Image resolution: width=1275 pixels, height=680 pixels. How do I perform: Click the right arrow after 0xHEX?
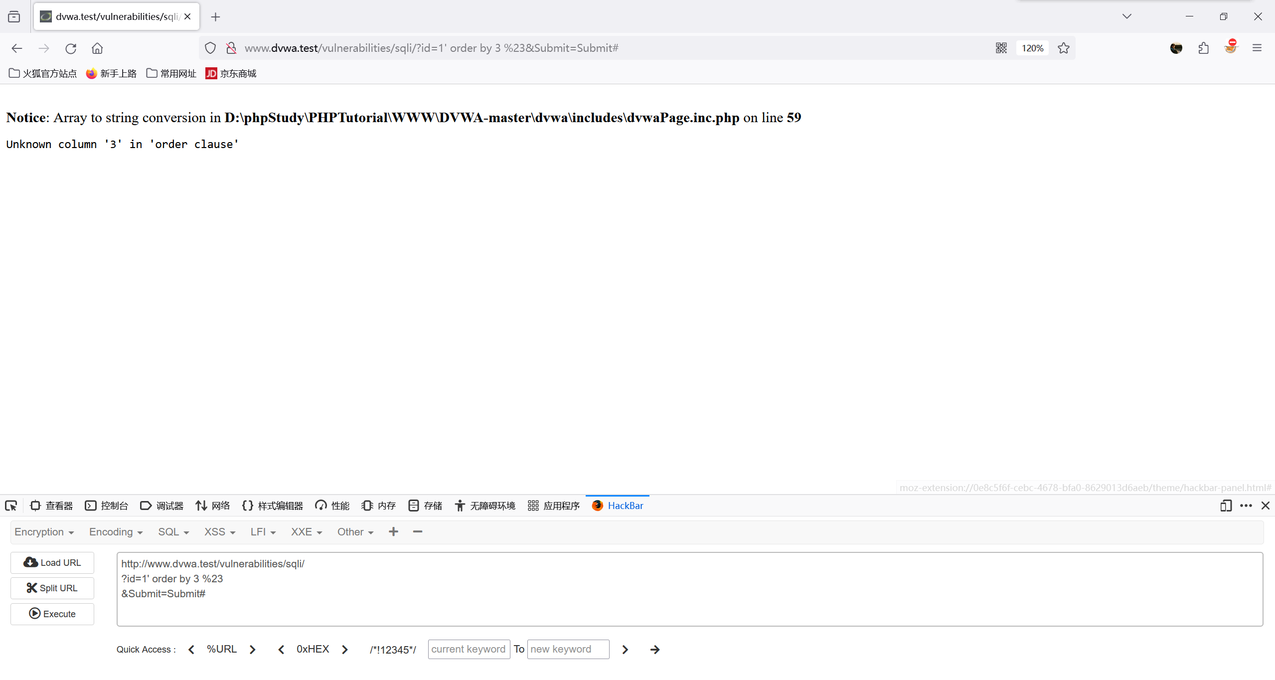(345, 650)
